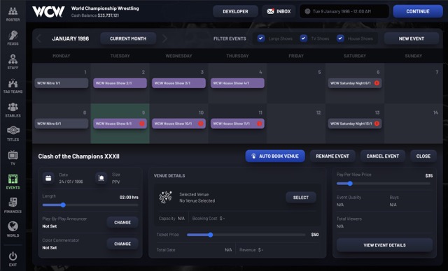Image resolution: width=448 pixels, height=271 pixels.
Task: Open View Event Details
Action: (x=384, y=245)
